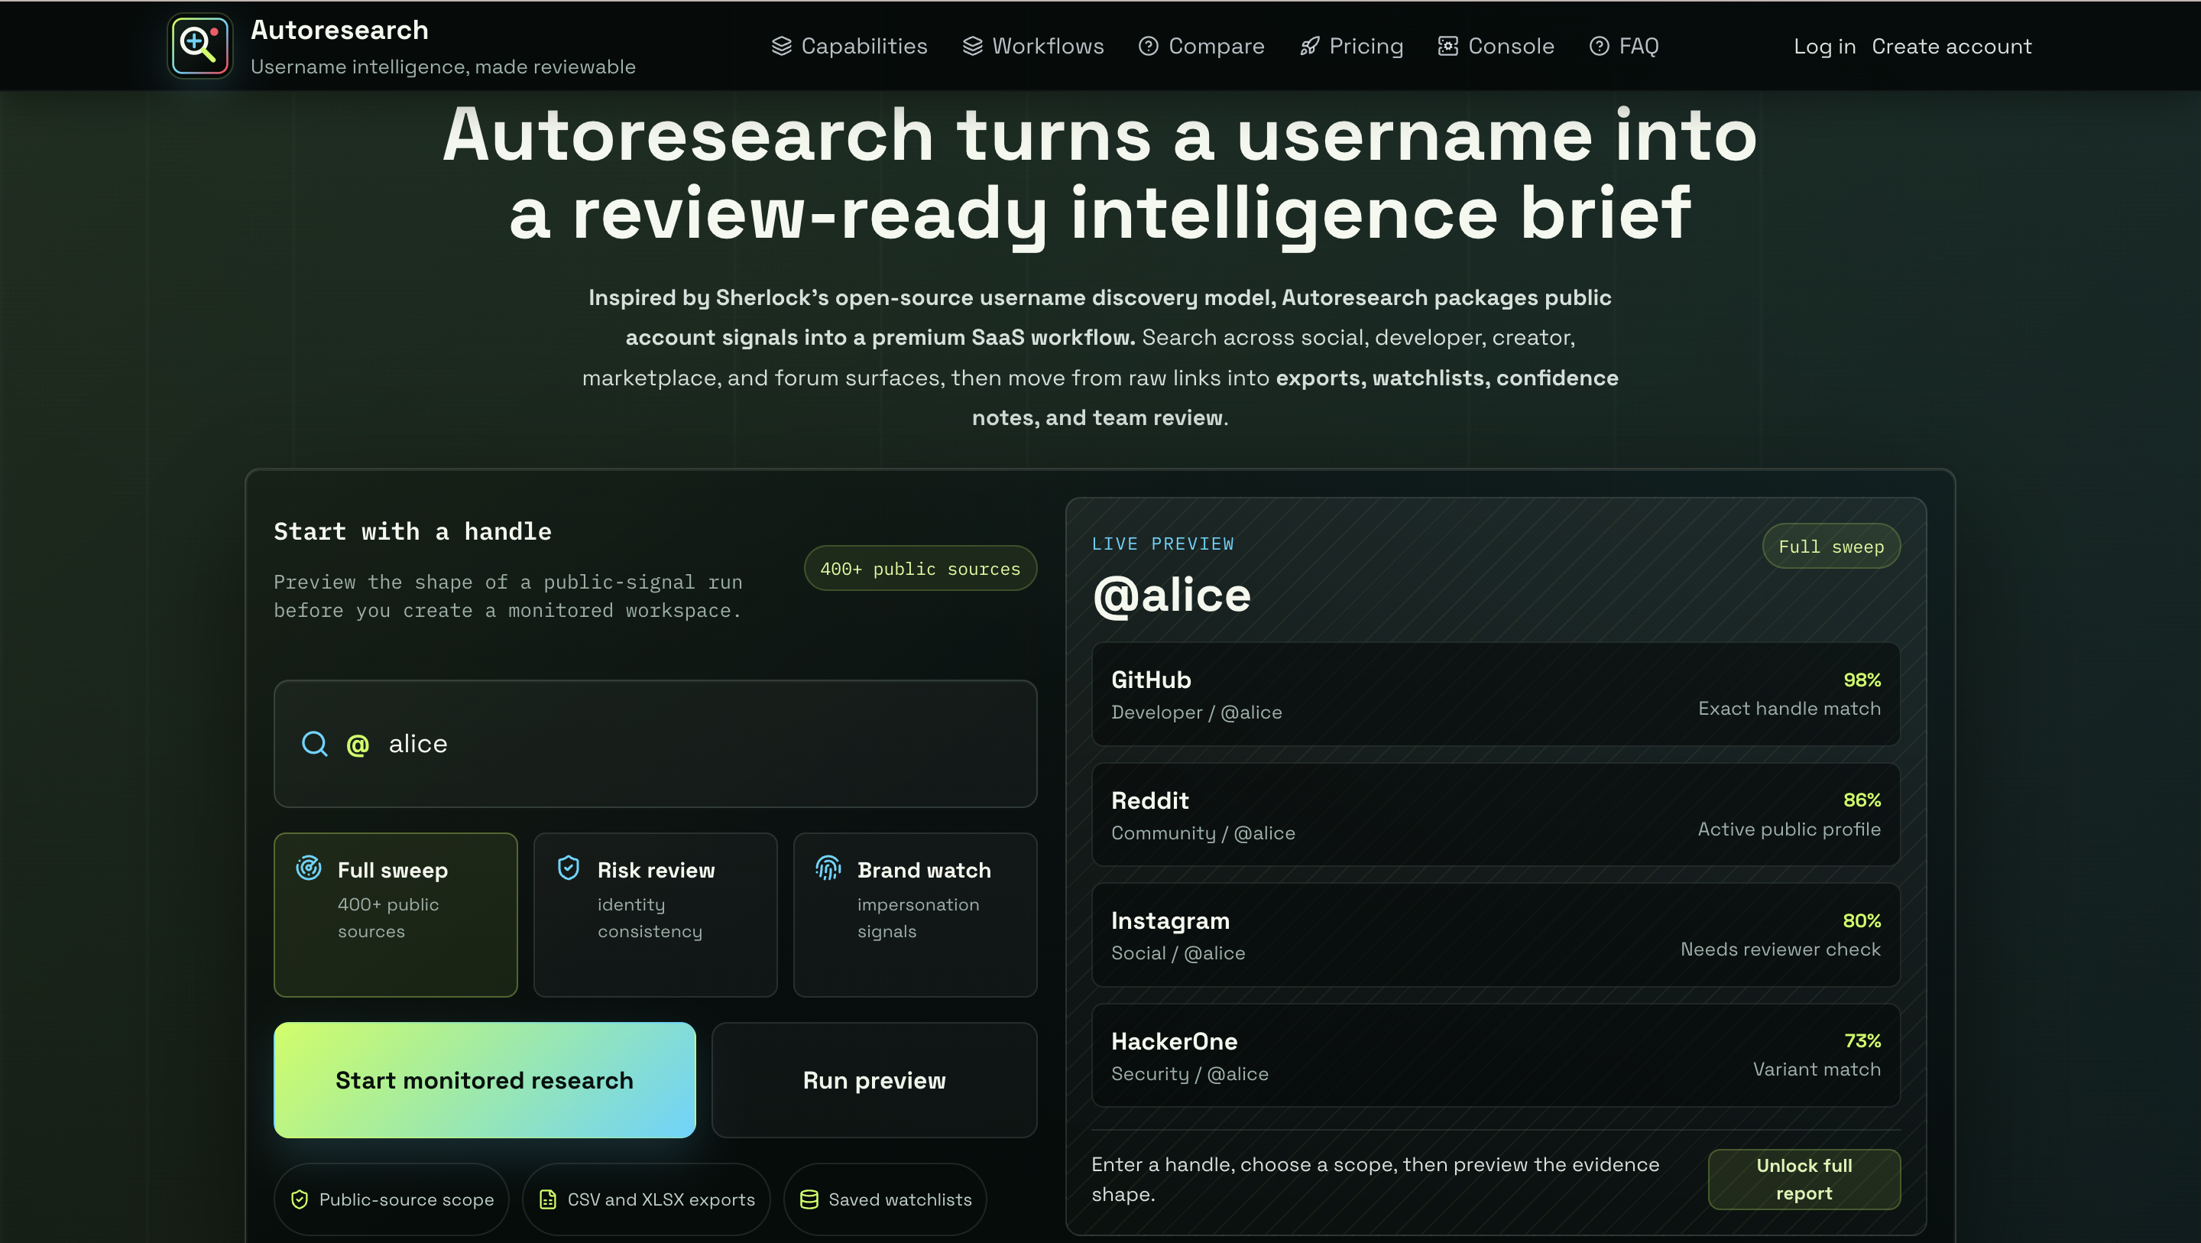This screenshot has height=1243, width=2201.
Task: Open the Reddit result row
Action: coord(1496,815)
